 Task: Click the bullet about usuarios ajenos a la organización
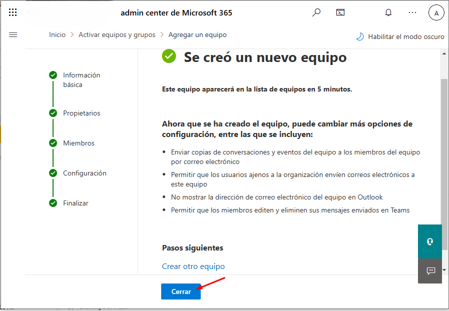[293, 179]
